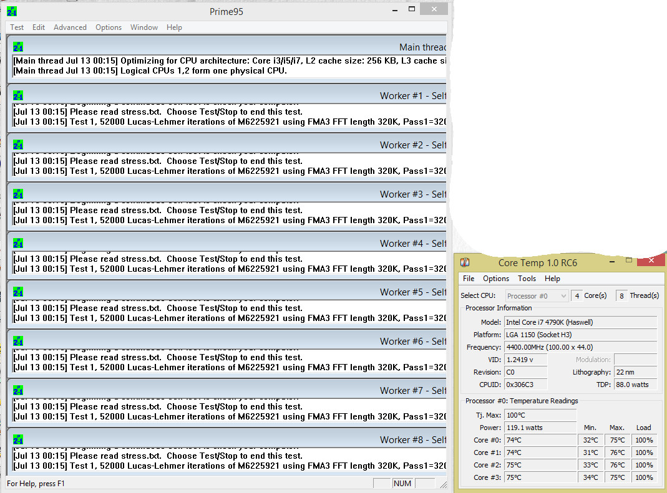Click the empty Modulation field

(x=636, y=360)
